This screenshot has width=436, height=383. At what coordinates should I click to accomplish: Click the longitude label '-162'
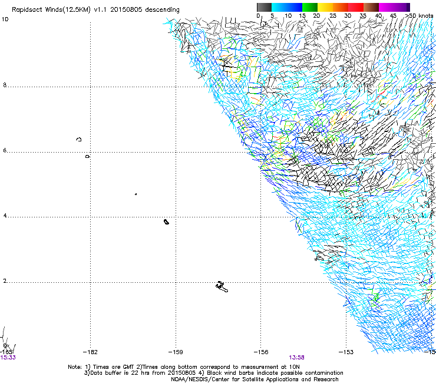point(90,352)
